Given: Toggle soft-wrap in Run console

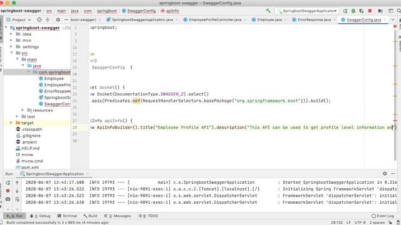Looking at the screenshot, I should click(17, 199).
